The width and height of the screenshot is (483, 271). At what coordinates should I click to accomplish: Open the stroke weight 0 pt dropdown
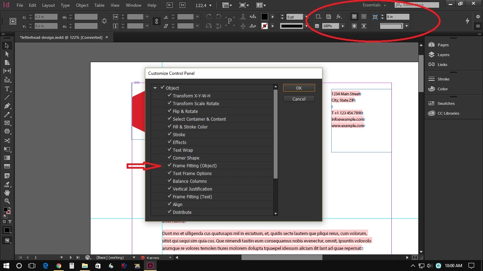tap(306, 17)
